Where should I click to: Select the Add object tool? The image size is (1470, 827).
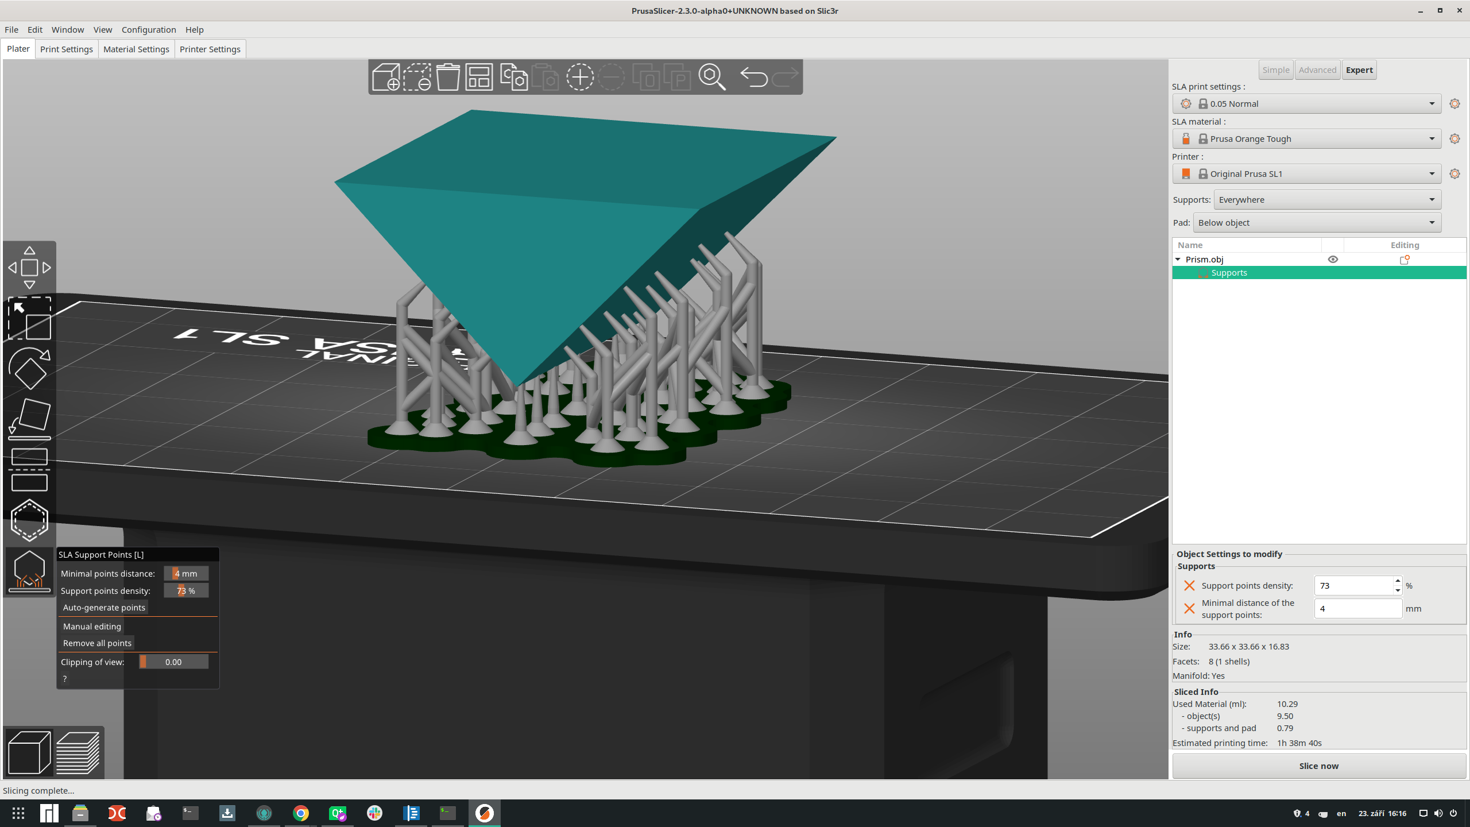[386, 77]
